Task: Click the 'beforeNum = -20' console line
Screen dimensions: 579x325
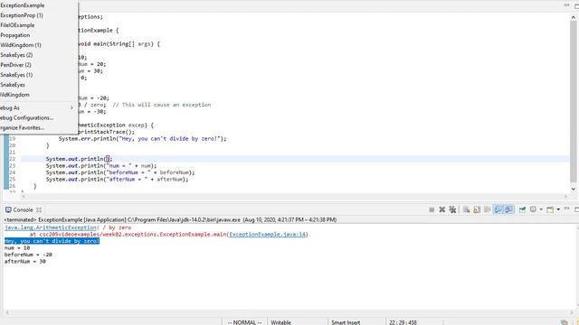Action: pyautogui.click(x=28, y=255)
